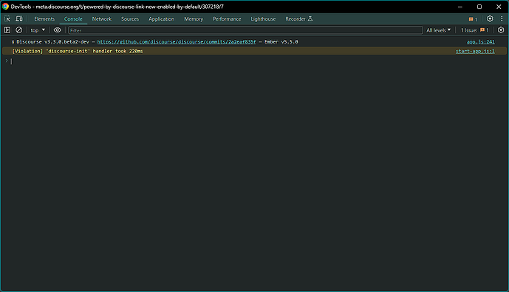Open the Application tab

click(161, 18)
